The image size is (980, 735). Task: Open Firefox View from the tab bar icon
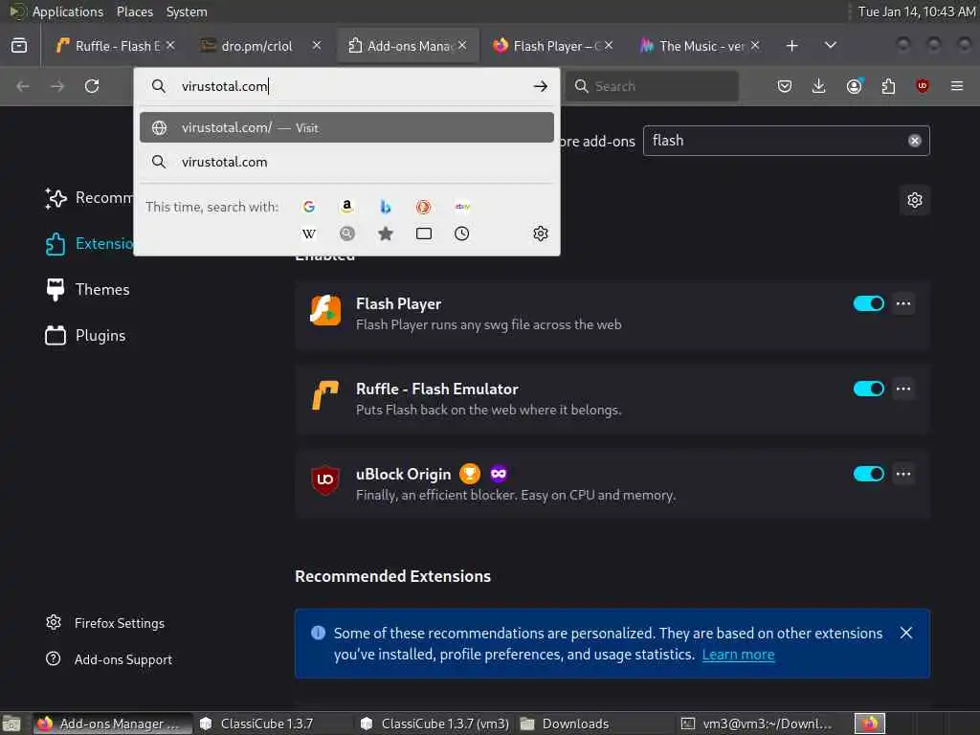point(19,46)
